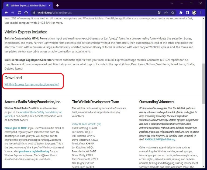
Task: Select the Winlink Express tab
Action: tap(27, 5)
